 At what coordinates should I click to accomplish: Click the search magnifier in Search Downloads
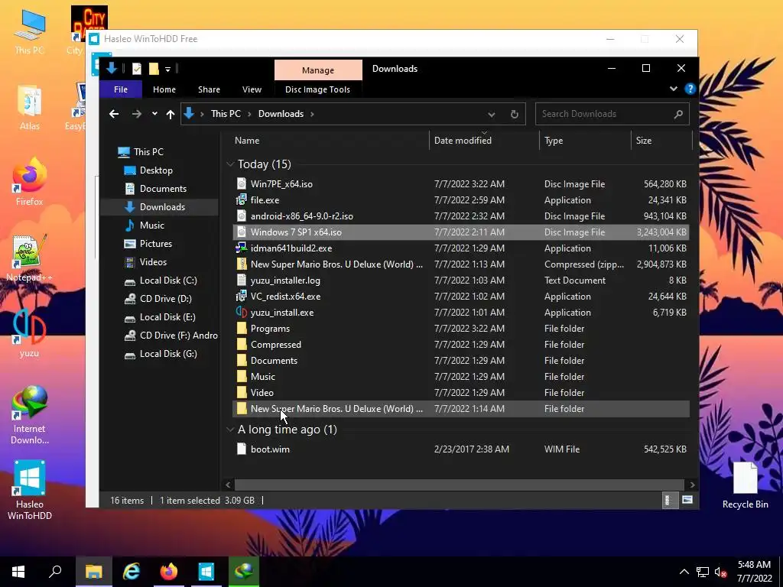pyautogui.click(x=677, y=115)
